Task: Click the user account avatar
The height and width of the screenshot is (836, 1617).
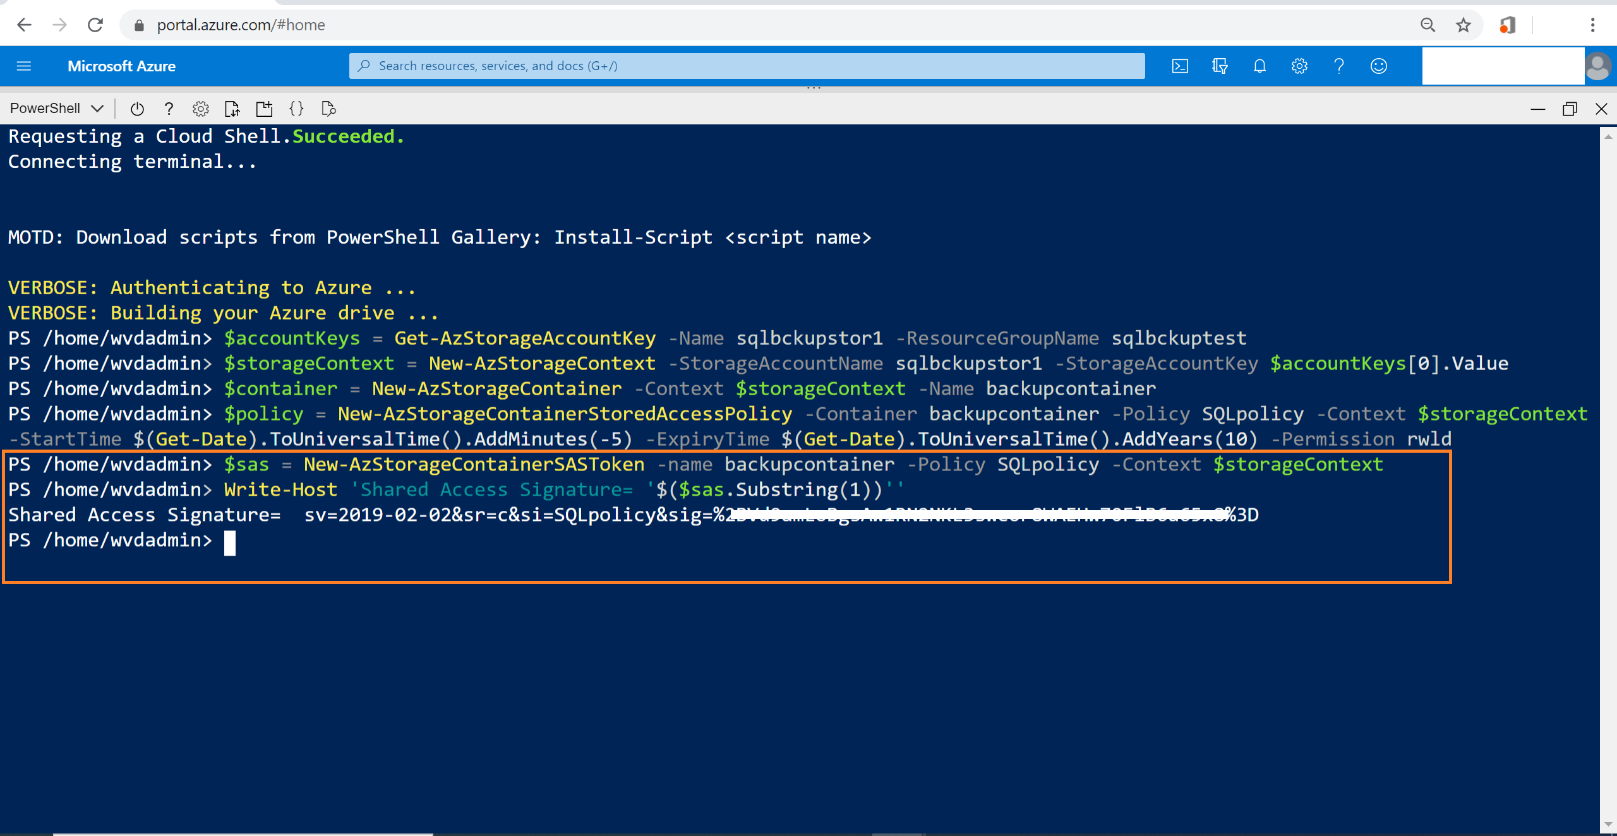Action: coord(1598,66)
